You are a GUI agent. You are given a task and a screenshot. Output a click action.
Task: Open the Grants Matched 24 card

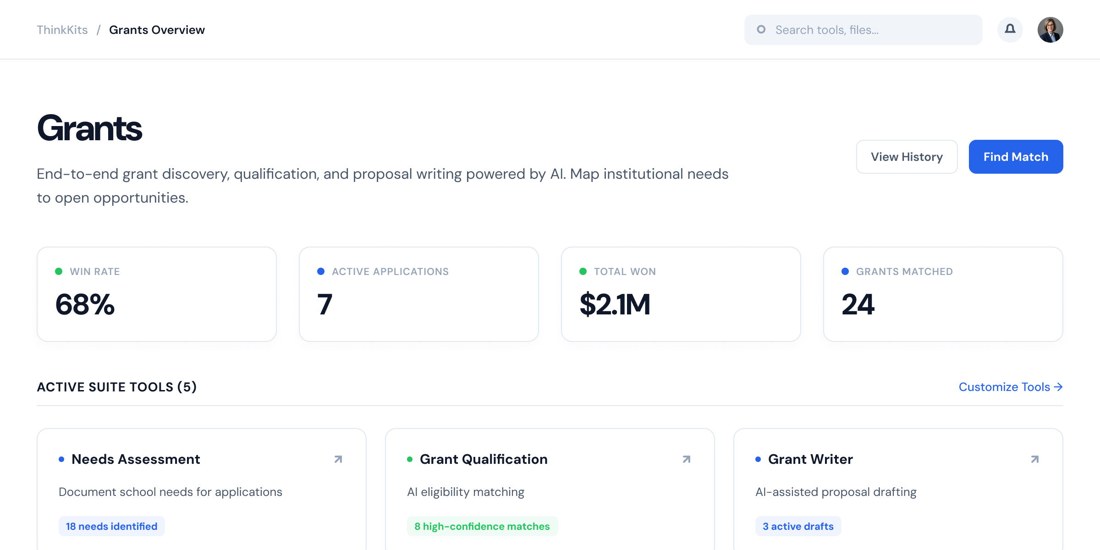(x=943, y=294)
